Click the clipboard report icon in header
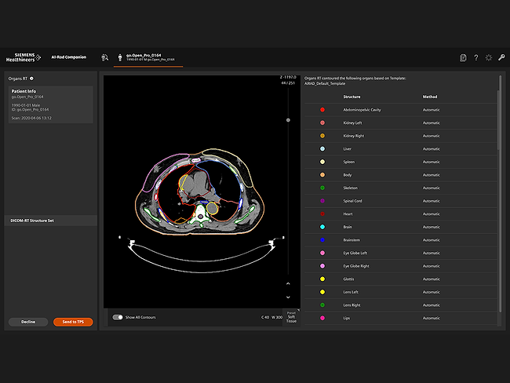The image size is (510, 383). coord(463,57)
